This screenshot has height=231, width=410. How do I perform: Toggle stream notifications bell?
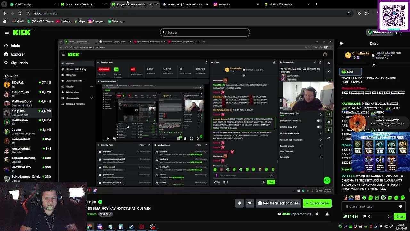tap(239, 203)
